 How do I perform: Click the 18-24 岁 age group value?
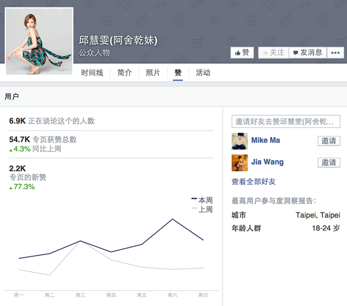pos(326,228)
